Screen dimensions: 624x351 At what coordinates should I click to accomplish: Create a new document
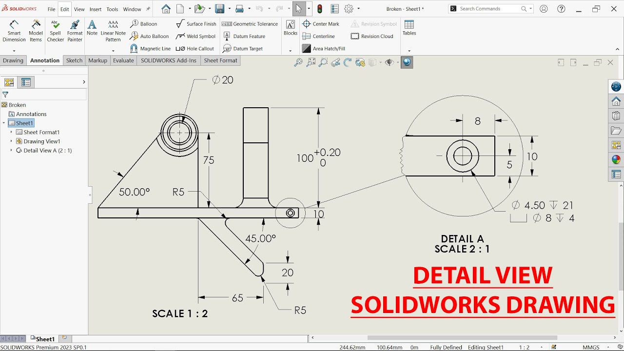point(180,9)
